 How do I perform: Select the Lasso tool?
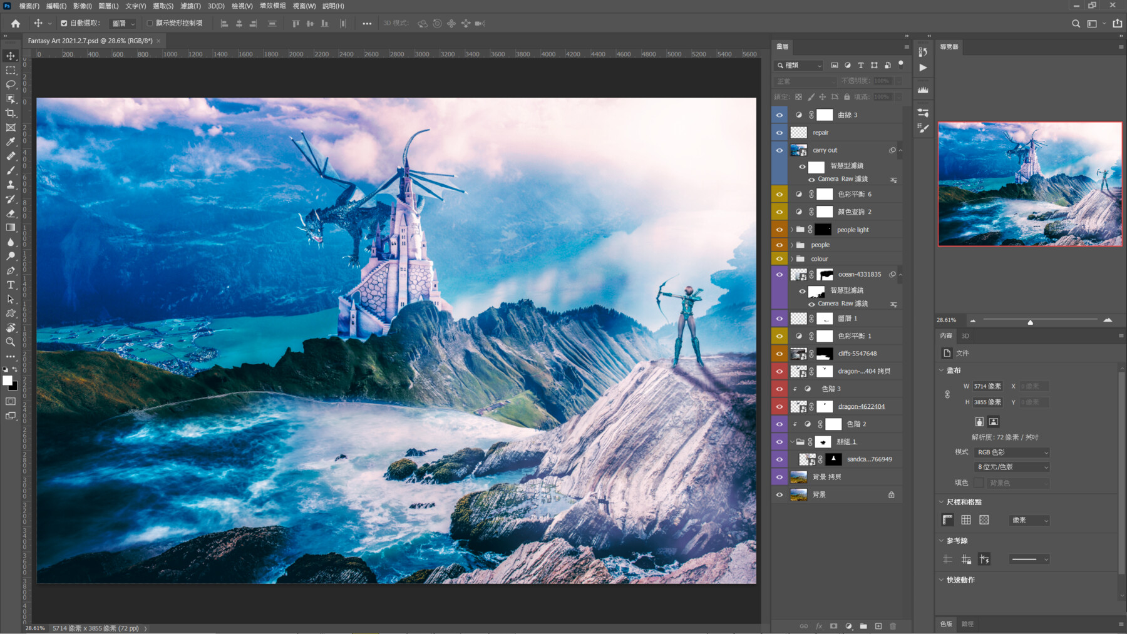coord(10,84)
